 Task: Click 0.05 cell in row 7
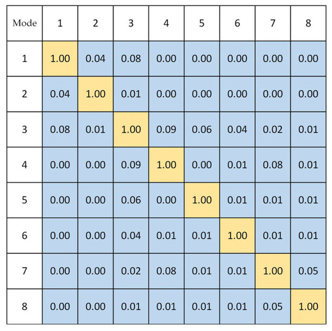click(x=308, y=271)
